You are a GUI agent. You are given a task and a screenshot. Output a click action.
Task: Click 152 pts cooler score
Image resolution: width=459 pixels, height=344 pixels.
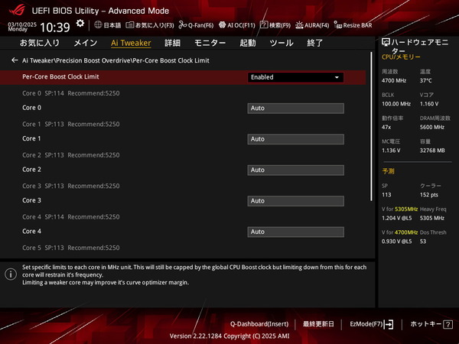click(x=429, y=195)
